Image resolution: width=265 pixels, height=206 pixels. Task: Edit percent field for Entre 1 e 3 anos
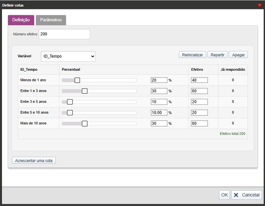tap(159, 91)
